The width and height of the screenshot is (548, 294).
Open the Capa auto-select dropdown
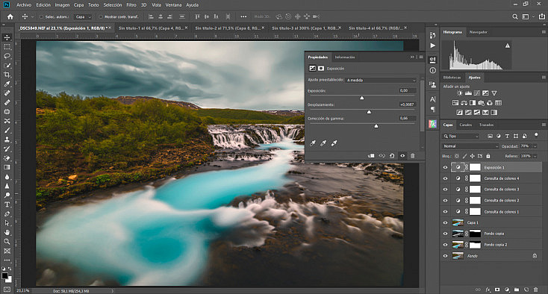tap(83, 16)
